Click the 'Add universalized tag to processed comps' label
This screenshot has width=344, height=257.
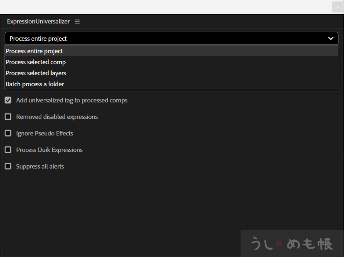[72, 100]
